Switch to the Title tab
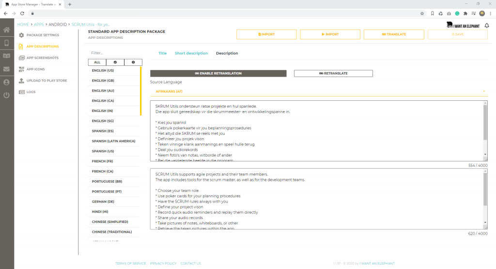Image resolution: width=496 pixels, height=269 pixels. (x=163, y=53)
